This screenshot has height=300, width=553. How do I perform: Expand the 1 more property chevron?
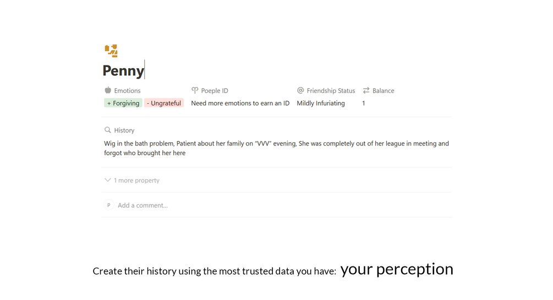coord(108,180)
